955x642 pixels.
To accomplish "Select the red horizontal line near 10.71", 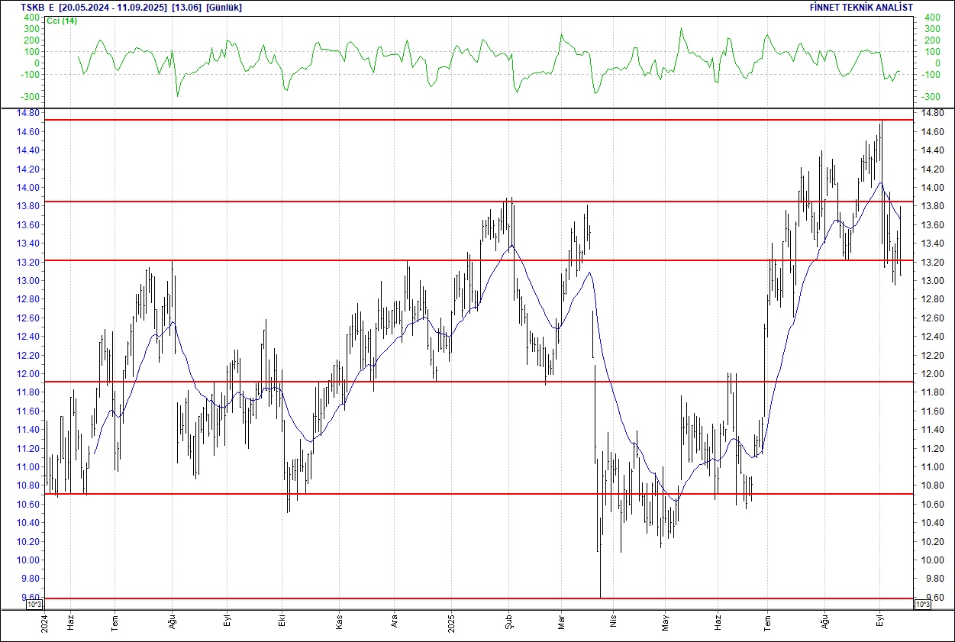I will (x=479, y=494).
